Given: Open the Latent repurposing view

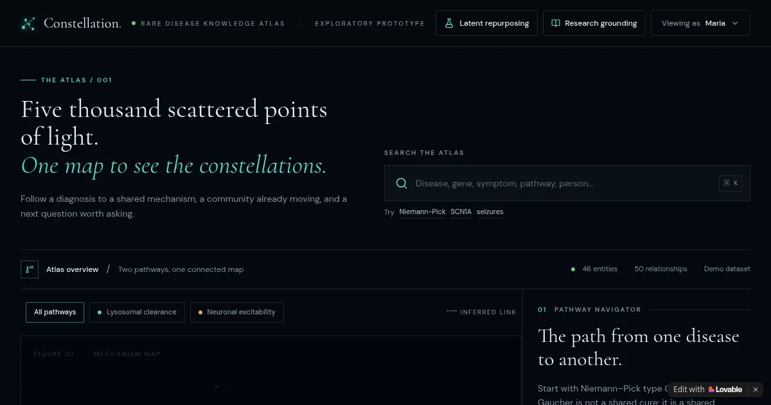Looking at the screenshot, I should (486, 23).
